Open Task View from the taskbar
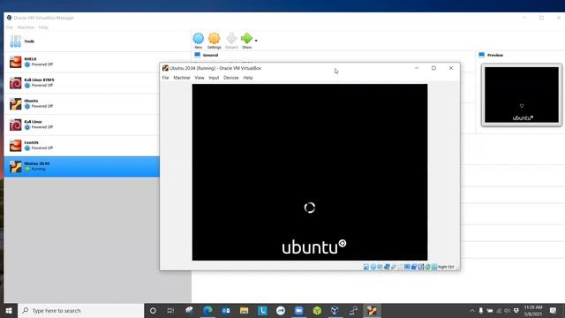Screen dimensions: 565x318 (170, 310)
